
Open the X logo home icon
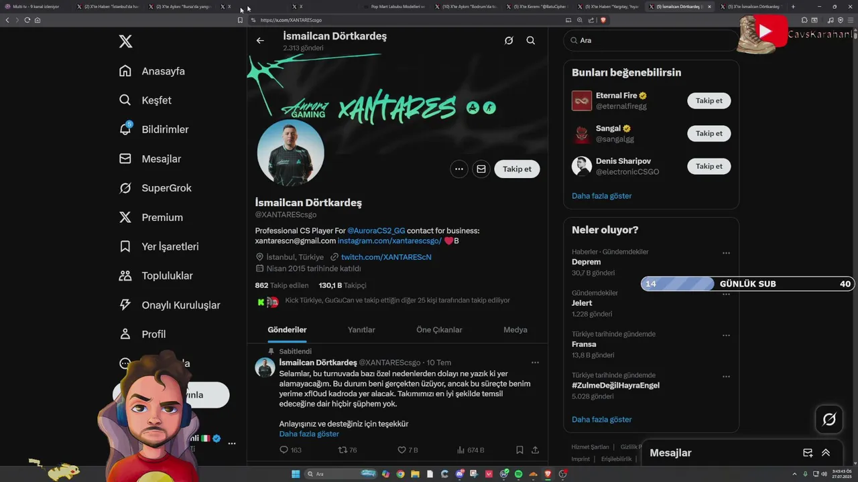[125, 42]
